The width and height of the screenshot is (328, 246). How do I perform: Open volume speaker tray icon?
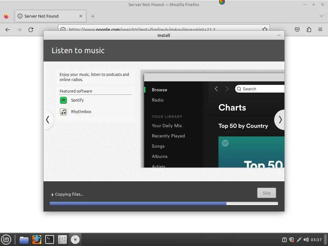pos(306,240)
